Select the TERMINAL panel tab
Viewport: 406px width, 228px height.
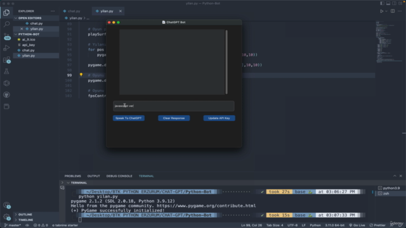[146, 176]
